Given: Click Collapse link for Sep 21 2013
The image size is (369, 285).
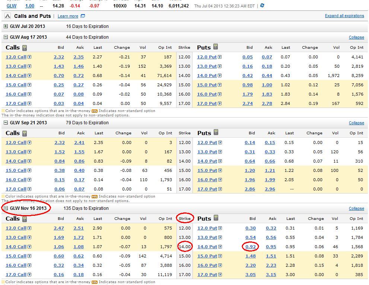Looking at the screenshot, I should (x=356, y=123).
